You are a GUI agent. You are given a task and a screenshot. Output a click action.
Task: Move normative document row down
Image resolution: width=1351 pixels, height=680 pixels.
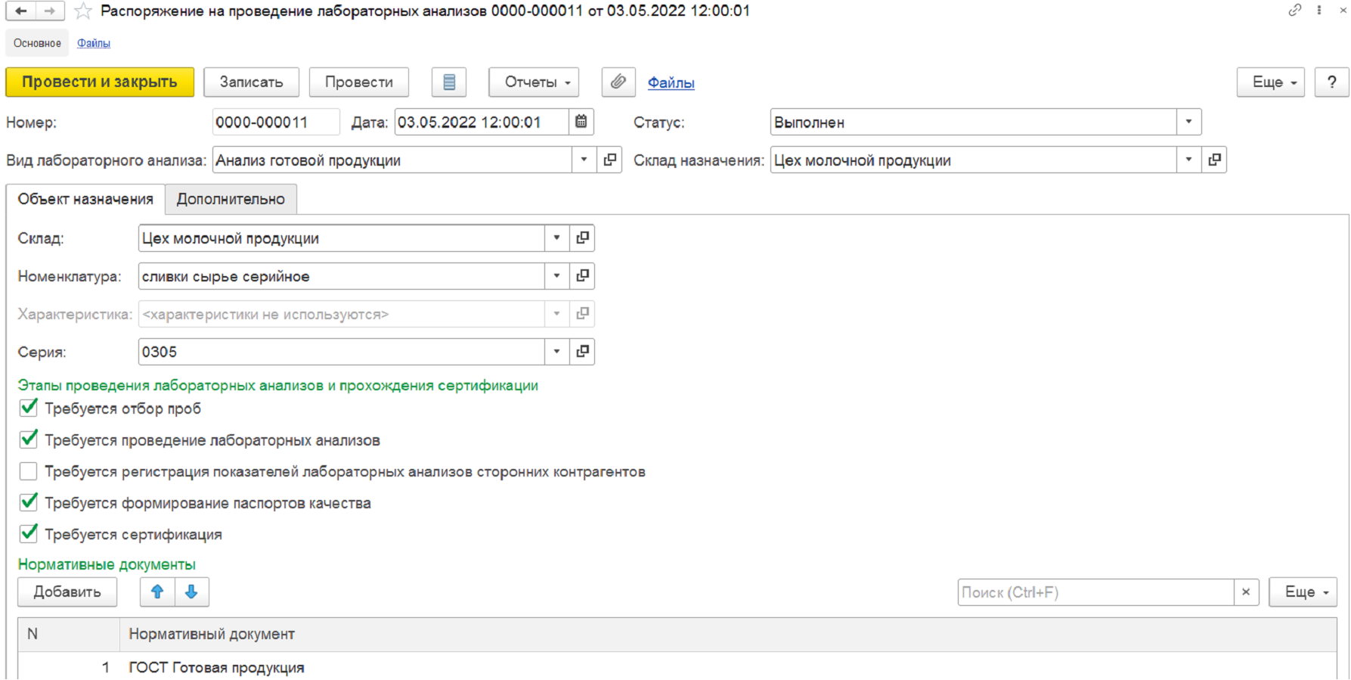coord(192,592)
